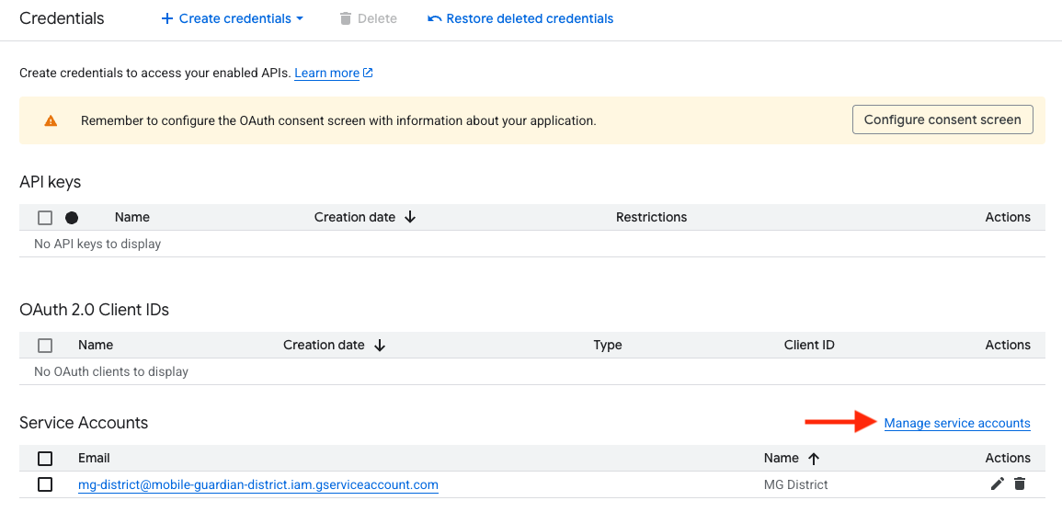Tick the mg-district service account checkbox
Screen dimensions: 1062x512
[x=45, y=484]
